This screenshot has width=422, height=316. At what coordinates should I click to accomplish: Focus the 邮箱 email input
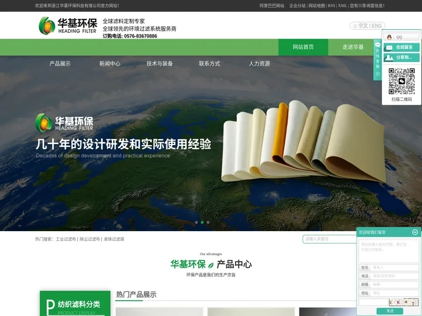pyautogui.click(x=395, y=284)
